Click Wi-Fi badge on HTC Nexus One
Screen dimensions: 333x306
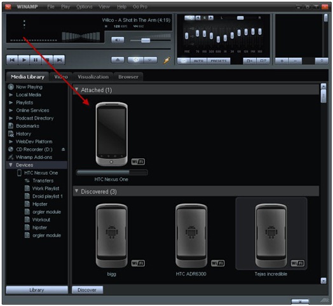pyautogui.click(x=138, y=162)
